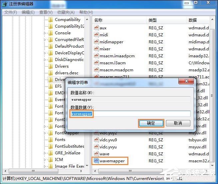Click the FontSubstitutes folder icon

(x=50, y=146)
